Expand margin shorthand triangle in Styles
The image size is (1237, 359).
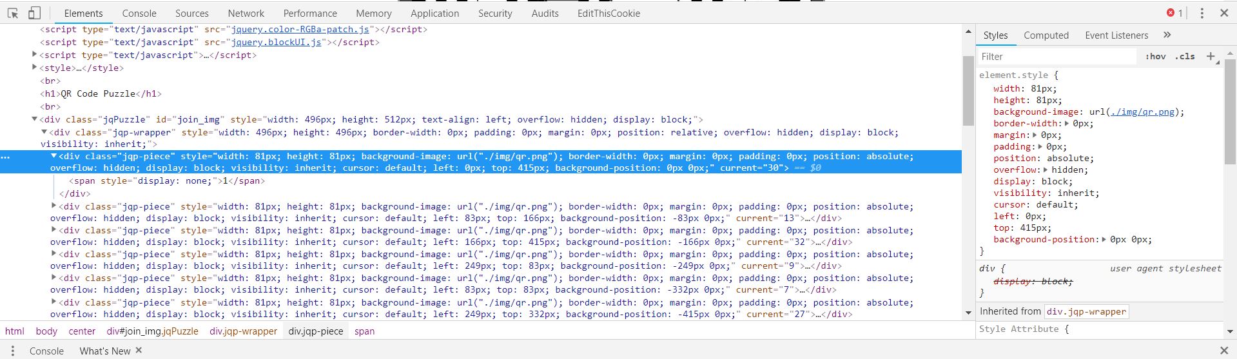coord(1035,135)
